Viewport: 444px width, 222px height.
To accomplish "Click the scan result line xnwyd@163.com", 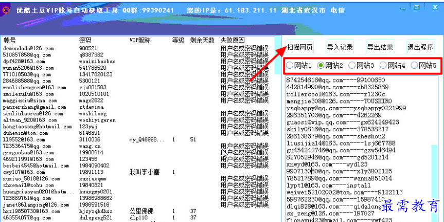I will [x=327, y=165].
